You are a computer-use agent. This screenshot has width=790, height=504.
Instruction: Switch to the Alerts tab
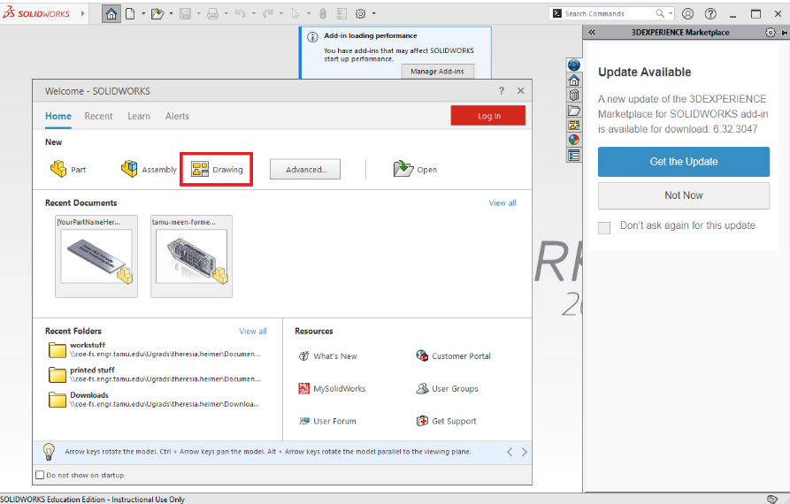click(x=177, y=116)
